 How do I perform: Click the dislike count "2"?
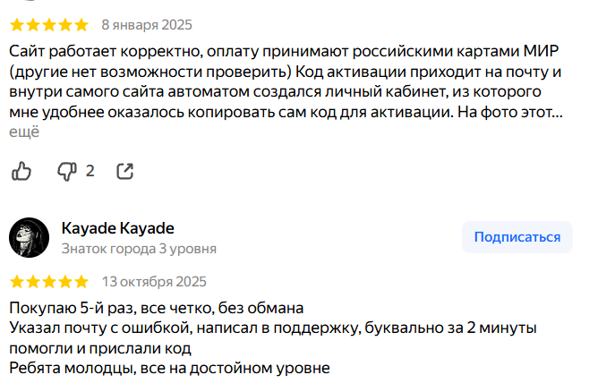[x=90, y=170]
